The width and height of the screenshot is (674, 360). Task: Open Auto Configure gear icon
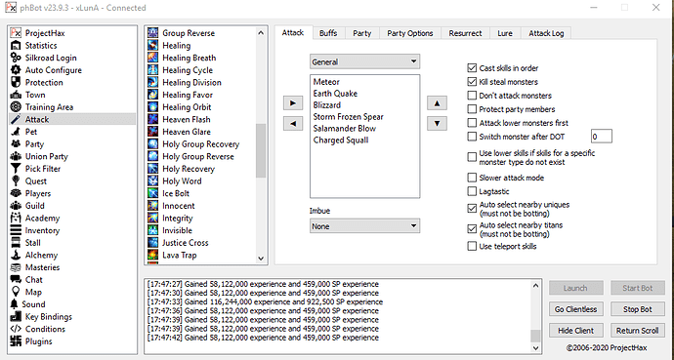16,70
